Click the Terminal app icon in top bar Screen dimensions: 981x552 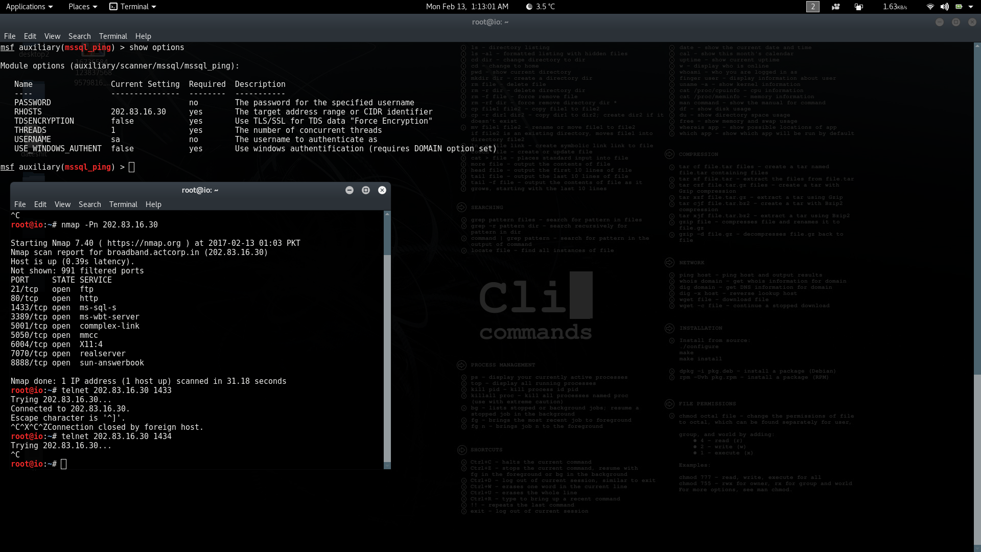[x=113, y=7]
